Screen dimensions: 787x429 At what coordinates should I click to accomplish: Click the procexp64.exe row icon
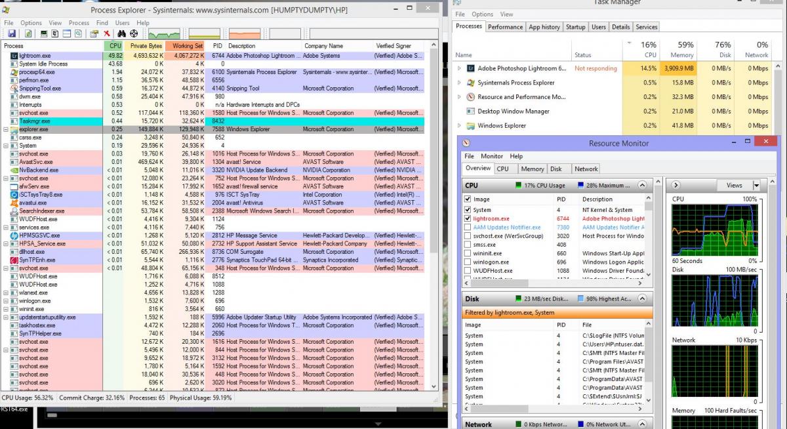[14, 72]
